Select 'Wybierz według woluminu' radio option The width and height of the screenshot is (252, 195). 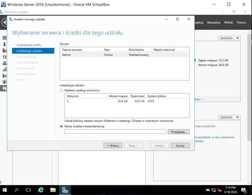pos(62,90)
